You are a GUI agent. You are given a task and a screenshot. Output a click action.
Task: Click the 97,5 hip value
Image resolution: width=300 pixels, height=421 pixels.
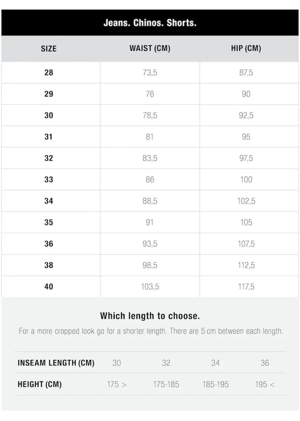coord(246,158)
